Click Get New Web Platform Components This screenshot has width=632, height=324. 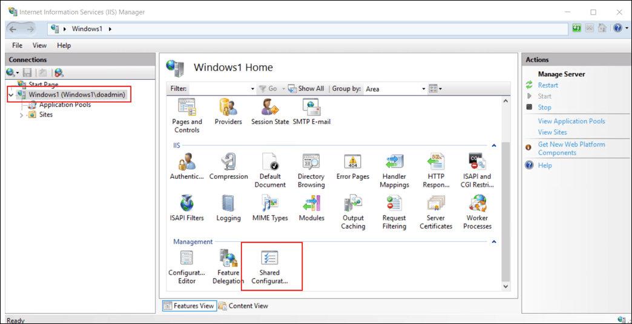[571, 149]
